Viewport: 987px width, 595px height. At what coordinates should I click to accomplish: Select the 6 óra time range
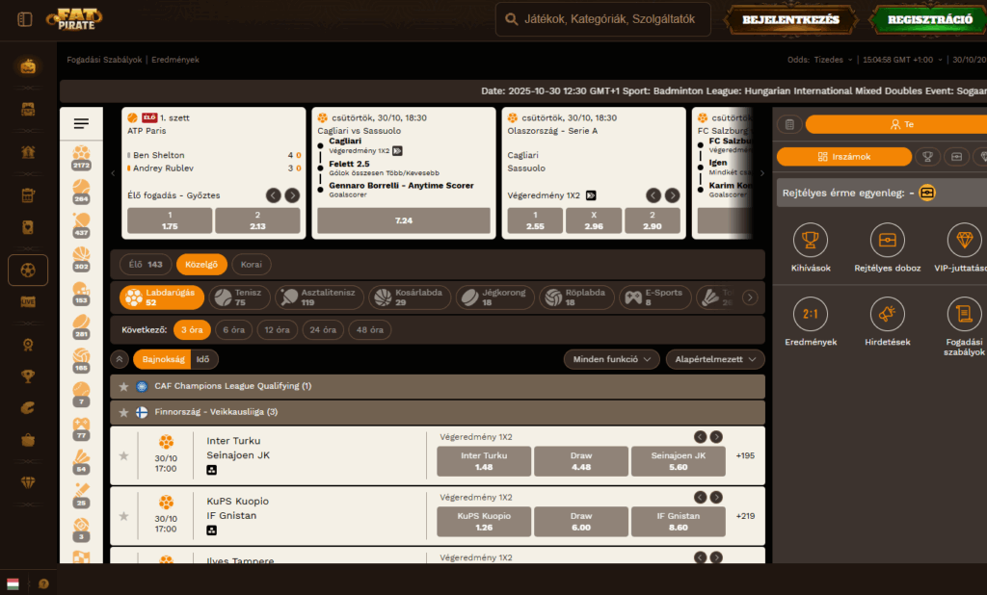tap(232, 329)
